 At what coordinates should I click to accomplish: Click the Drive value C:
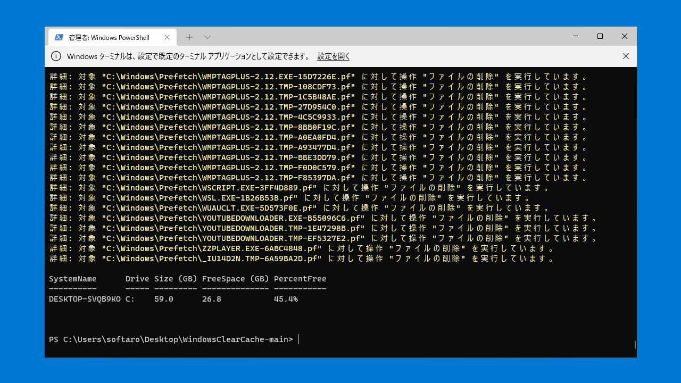[130, 299]
